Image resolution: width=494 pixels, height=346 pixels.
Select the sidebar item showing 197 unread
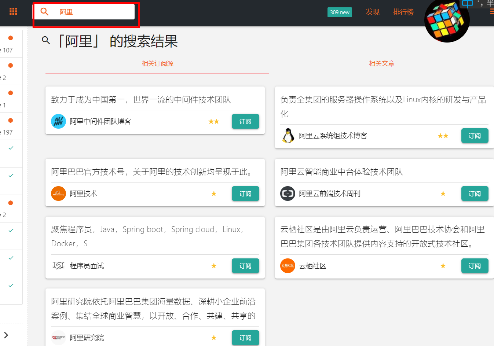pyautogui.click(x=11, y=126)
